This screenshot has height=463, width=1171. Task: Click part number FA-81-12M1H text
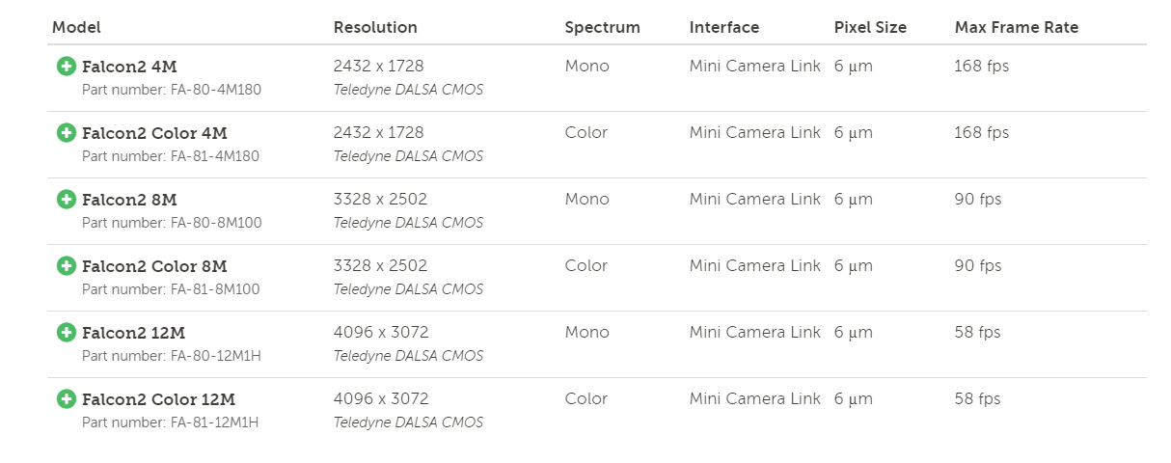click(x=171, y=422)
